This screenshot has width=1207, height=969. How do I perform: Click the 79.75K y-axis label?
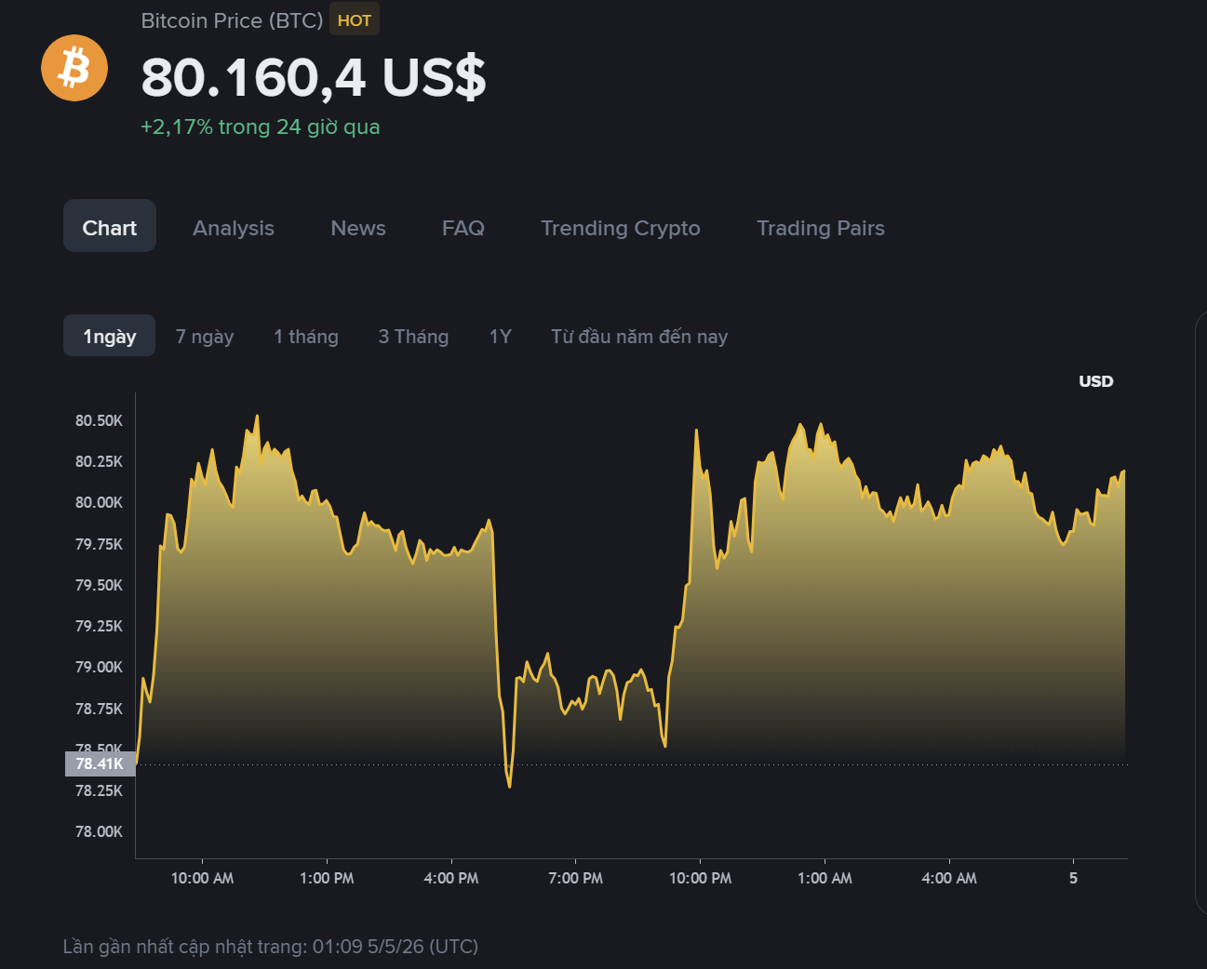pyautogui.click(x=99, y=544)
